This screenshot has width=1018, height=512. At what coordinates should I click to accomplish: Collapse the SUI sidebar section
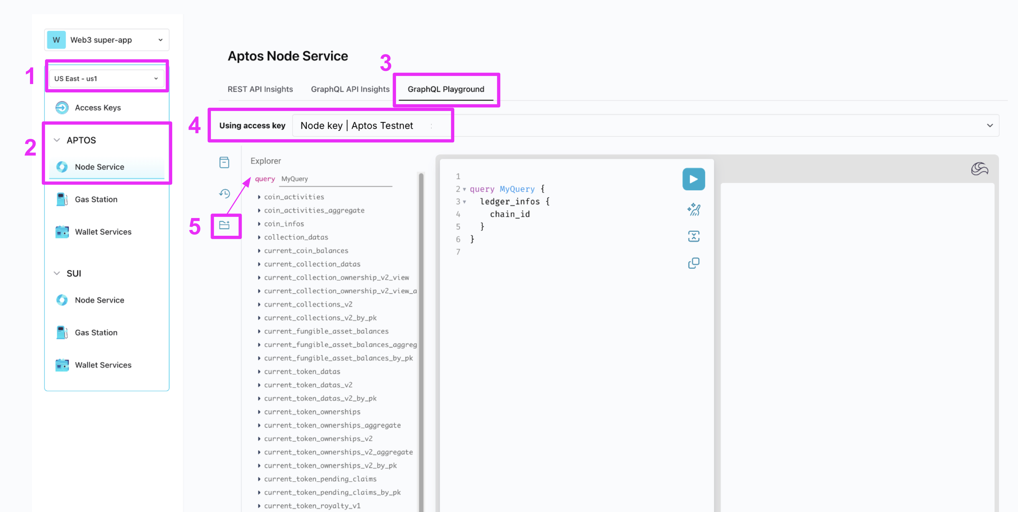(57, 273)
